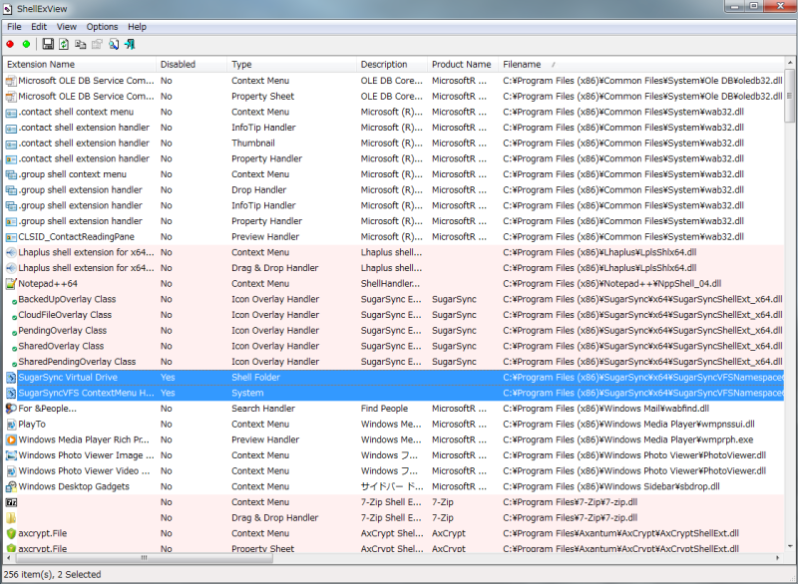Click the NppShell_04.dll filename cell
Image resolution: width=798 pixels, height=584 pixels.
tap(611, 284)
